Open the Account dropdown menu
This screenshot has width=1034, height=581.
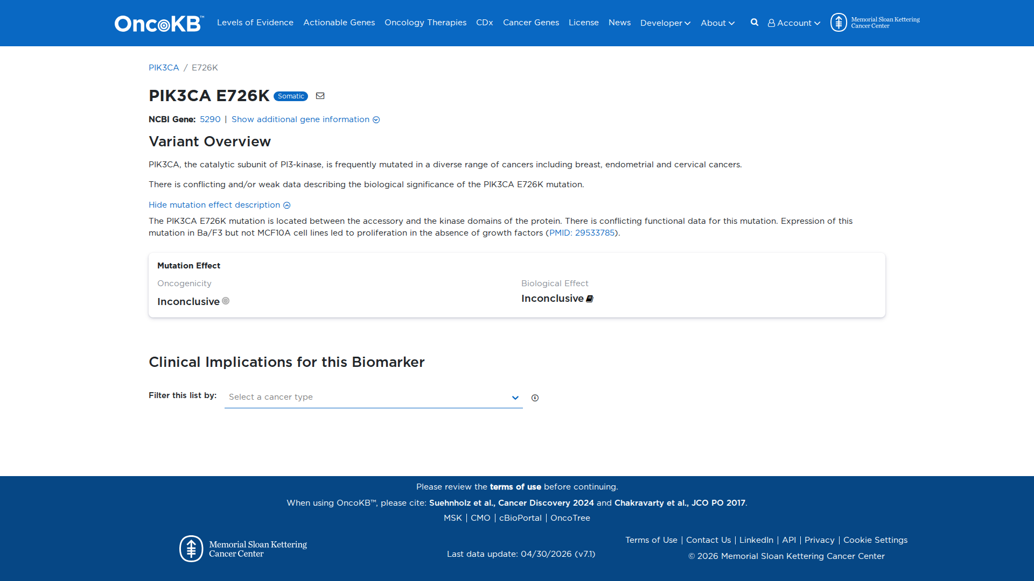point(794,23)
